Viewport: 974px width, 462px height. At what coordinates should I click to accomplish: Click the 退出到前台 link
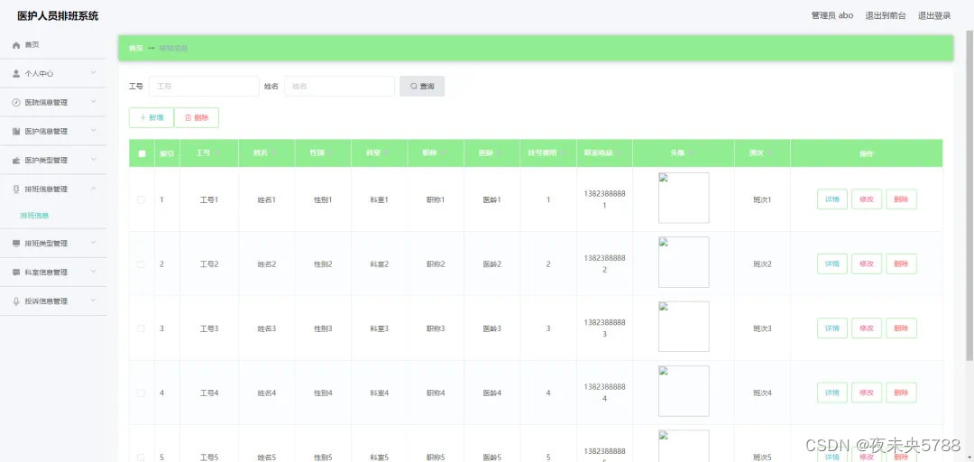886,15
